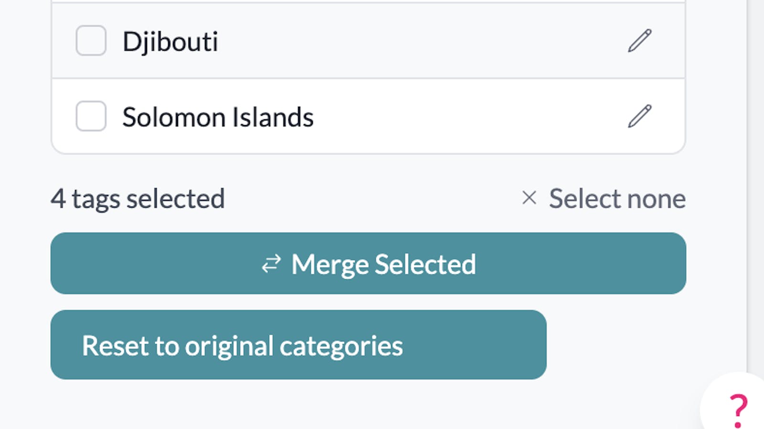
Task: Tick the Djibouti checkbox
Action: point(91,41)
